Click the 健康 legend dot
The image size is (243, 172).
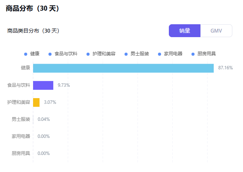pos(26,54)
